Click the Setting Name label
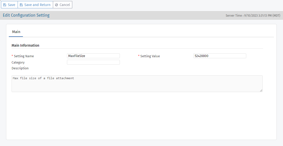 [x=24, y=56]
